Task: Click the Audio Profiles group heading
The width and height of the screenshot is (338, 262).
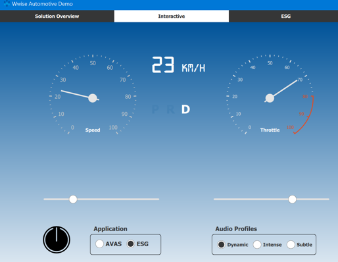Action: (x=236, y=229)
